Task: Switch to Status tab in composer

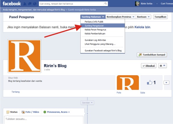Action: 12,112
